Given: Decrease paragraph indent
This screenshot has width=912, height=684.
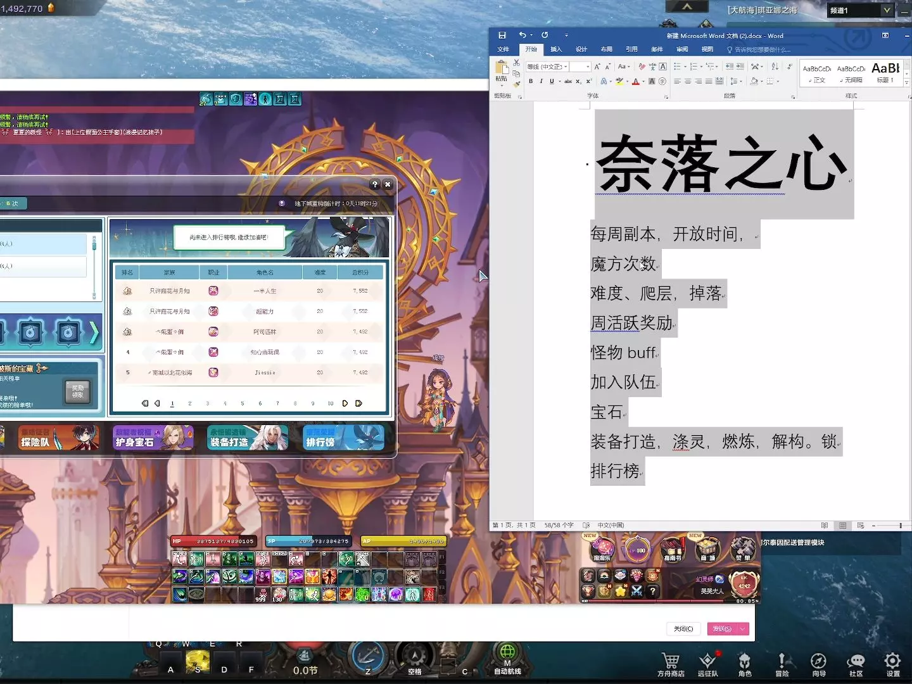Looking at the screenshot, I should 730,66.
